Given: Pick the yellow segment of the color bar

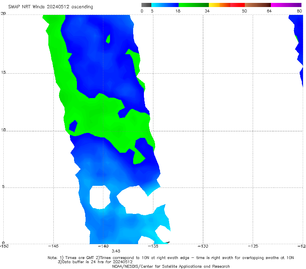Looking at the screenshot, I should [x=214, y=5].
